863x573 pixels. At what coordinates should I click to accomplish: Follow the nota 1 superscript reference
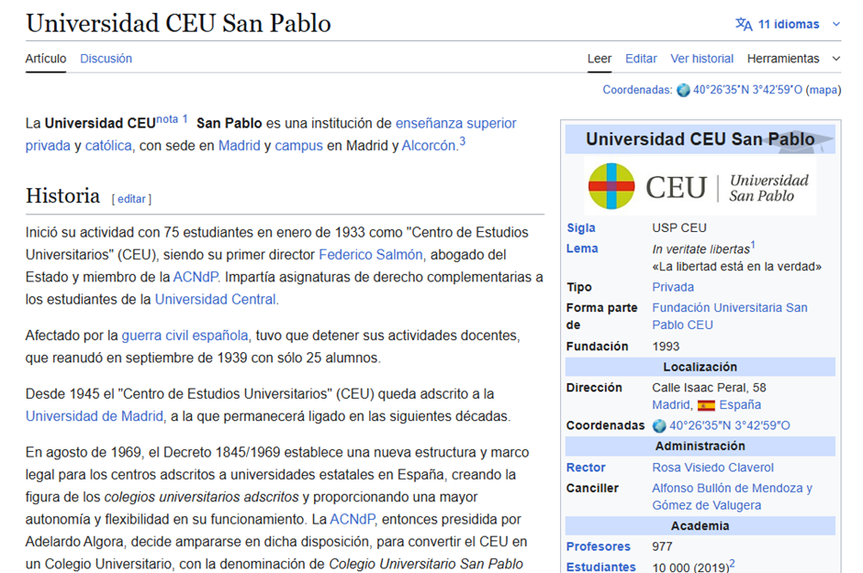click(173, 119)
